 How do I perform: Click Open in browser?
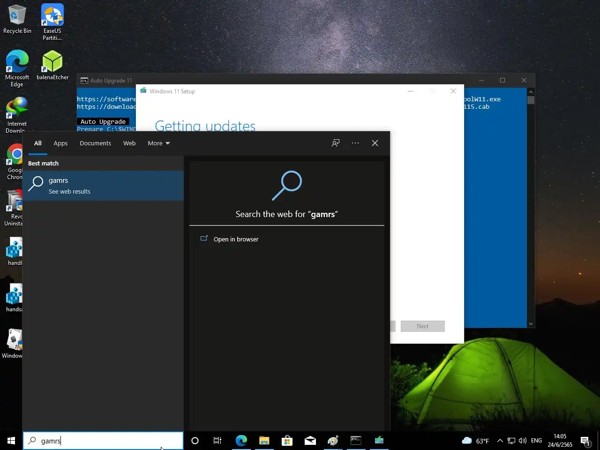[236, 239]
